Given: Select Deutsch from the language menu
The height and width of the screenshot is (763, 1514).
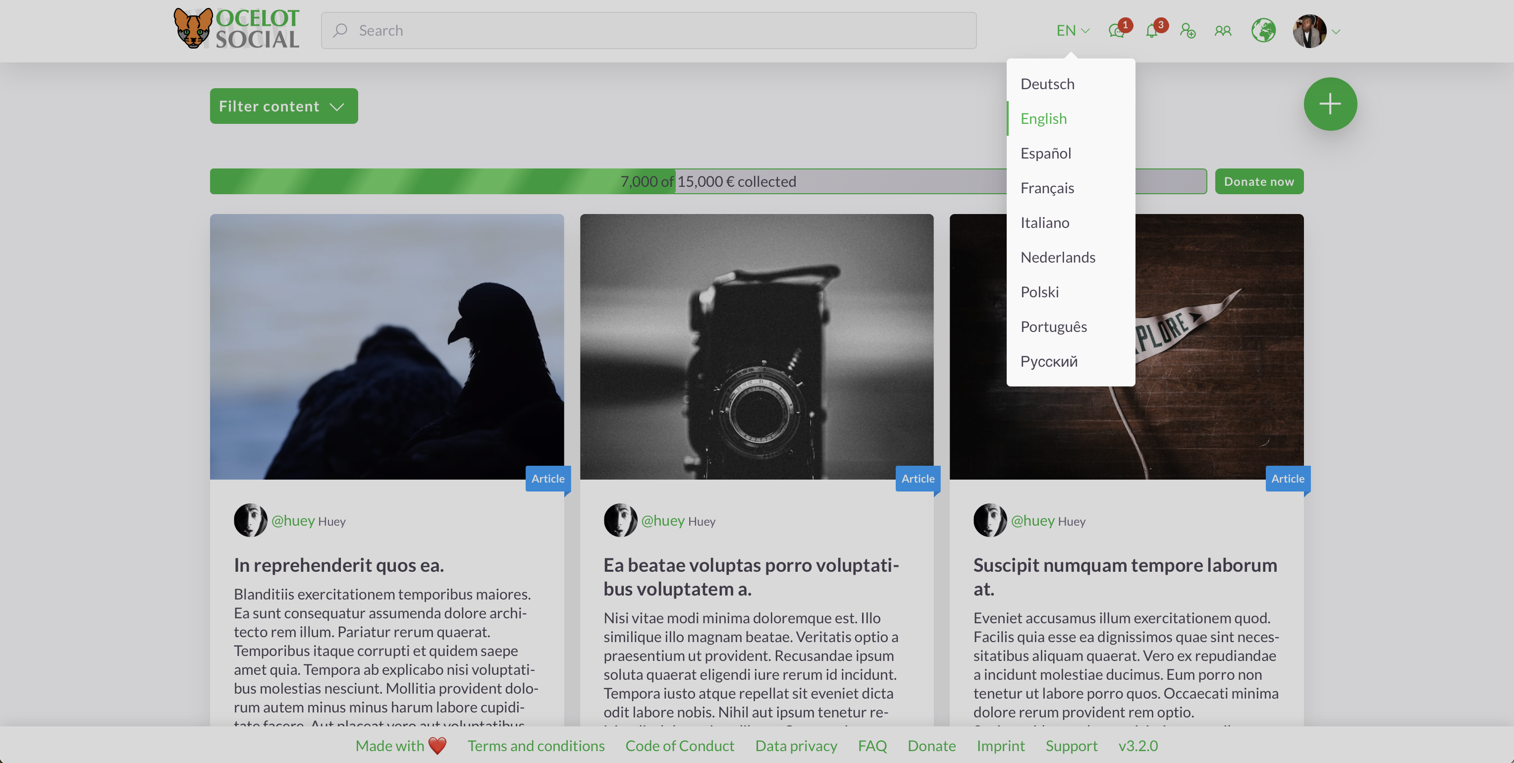Looking at the screenshot, I should (x=1047, y=84).
